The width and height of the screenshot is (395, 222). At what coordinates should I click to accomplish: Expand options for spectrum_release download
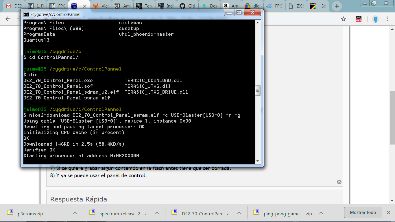[157, 213]
